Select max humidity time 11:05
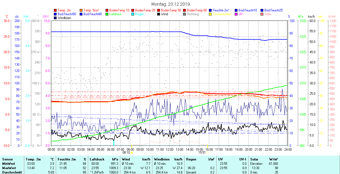The image size is (340, 174). 63,168
